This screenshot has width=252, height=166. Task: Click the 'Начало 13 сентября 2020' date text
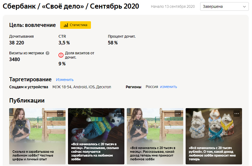coord(173,6)
